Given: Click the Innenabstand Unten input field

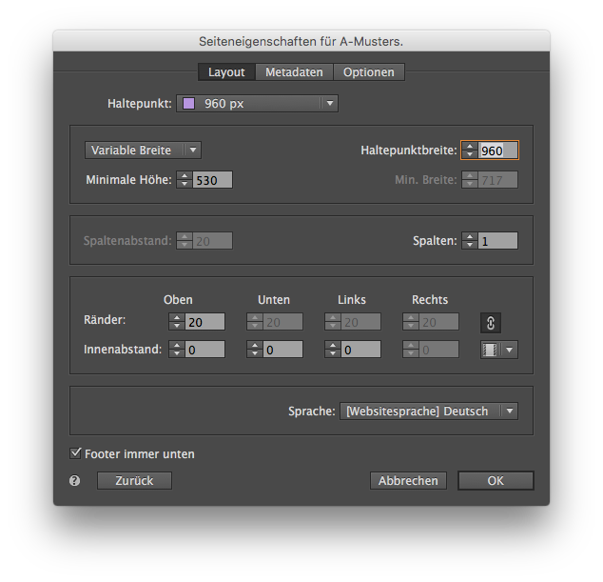Looking at the screenshot, I should point(283,350).
